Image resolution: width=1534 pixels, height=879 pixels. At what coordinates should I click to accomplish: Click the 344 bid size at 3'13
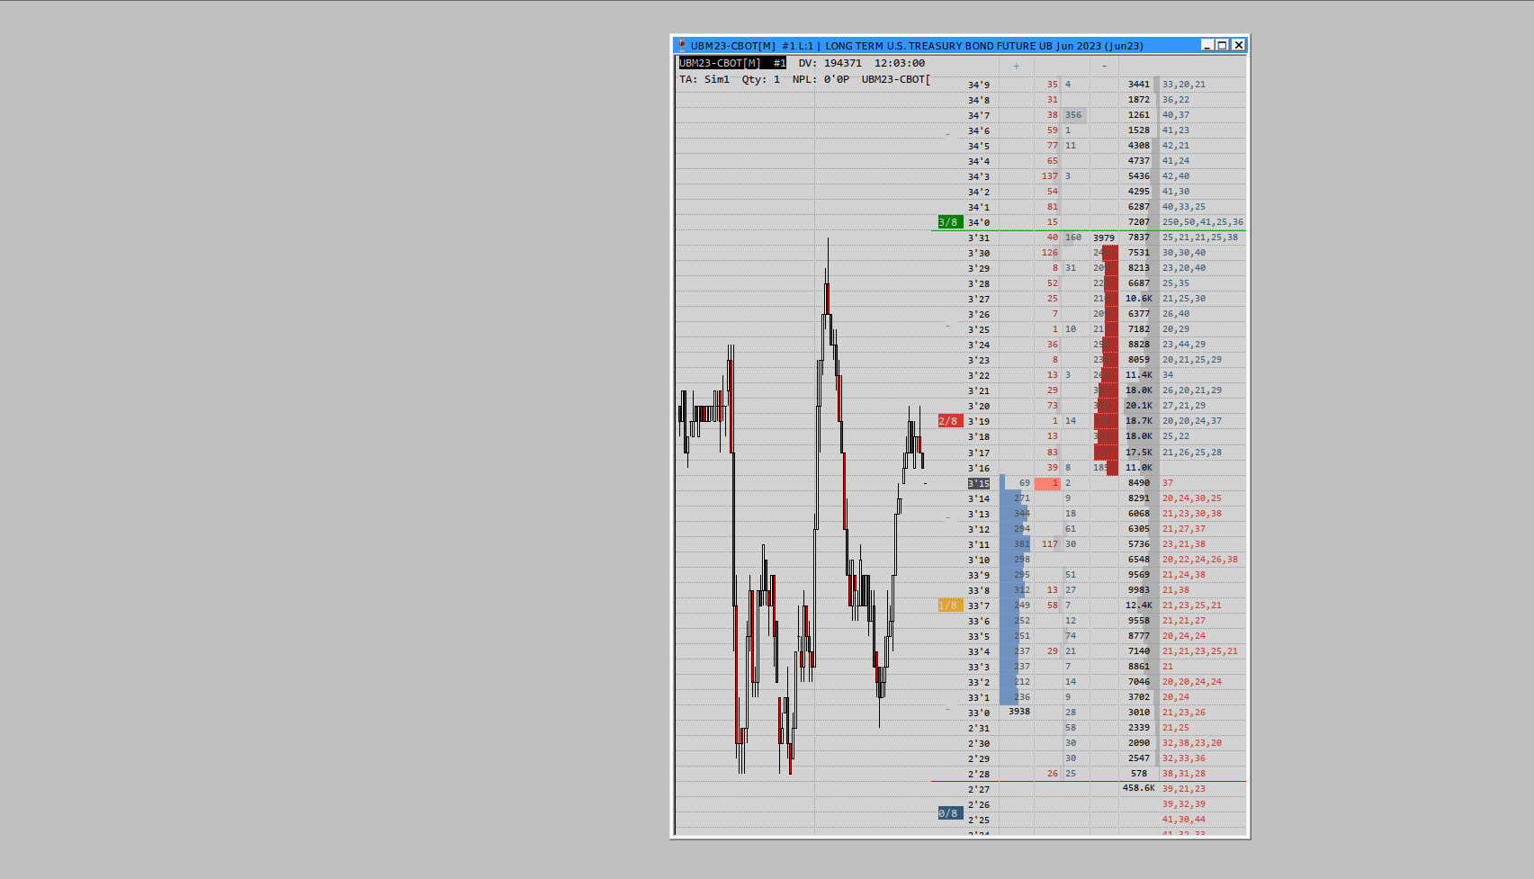(1022, 514)
